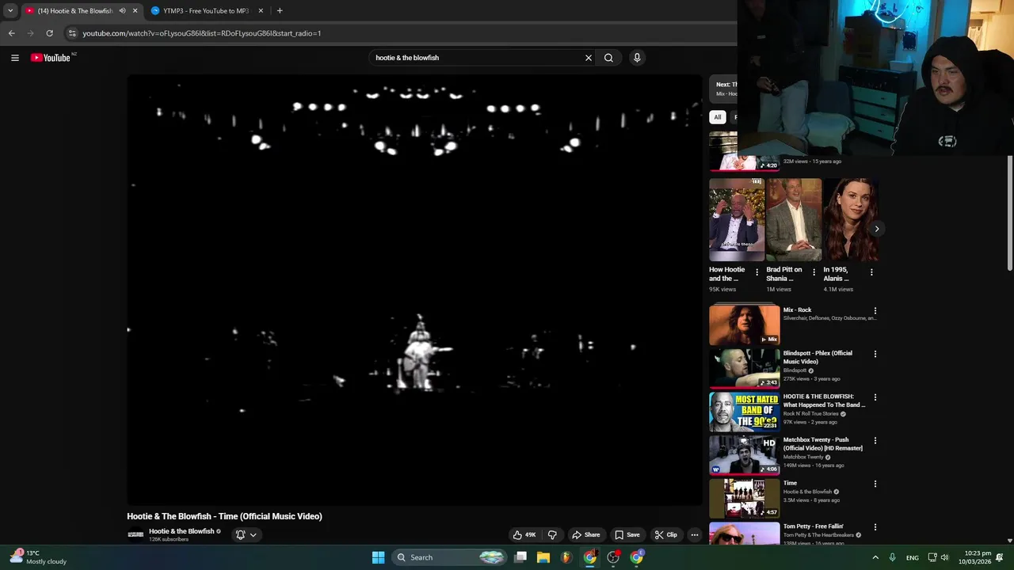Open options for the Time video
This screenshot has height=570, width=1014.
pyautogui.click(x=875, y=484)
